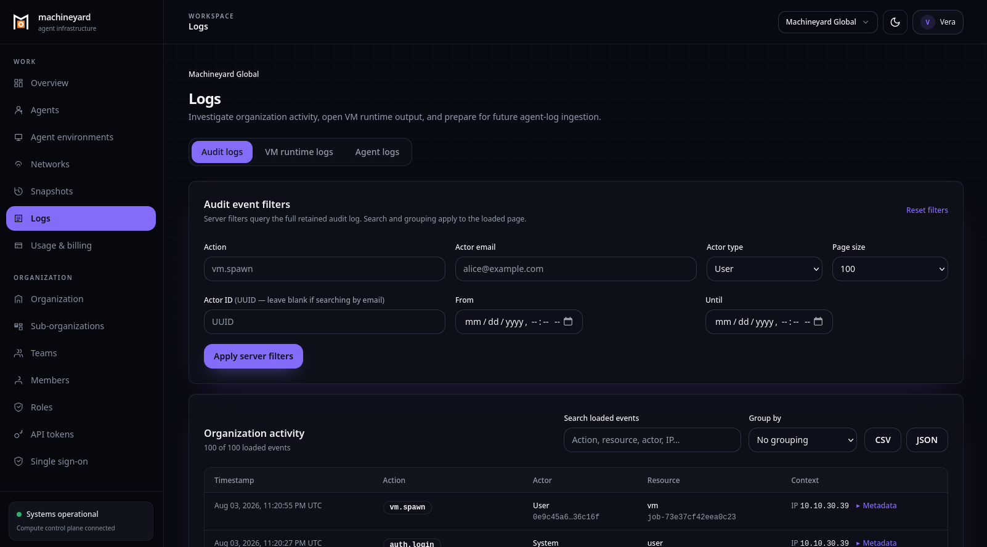The height and width of the screenshot is (547, 987).
Task: Focus the Search loaded events input
Action: (x=652, y=440)
